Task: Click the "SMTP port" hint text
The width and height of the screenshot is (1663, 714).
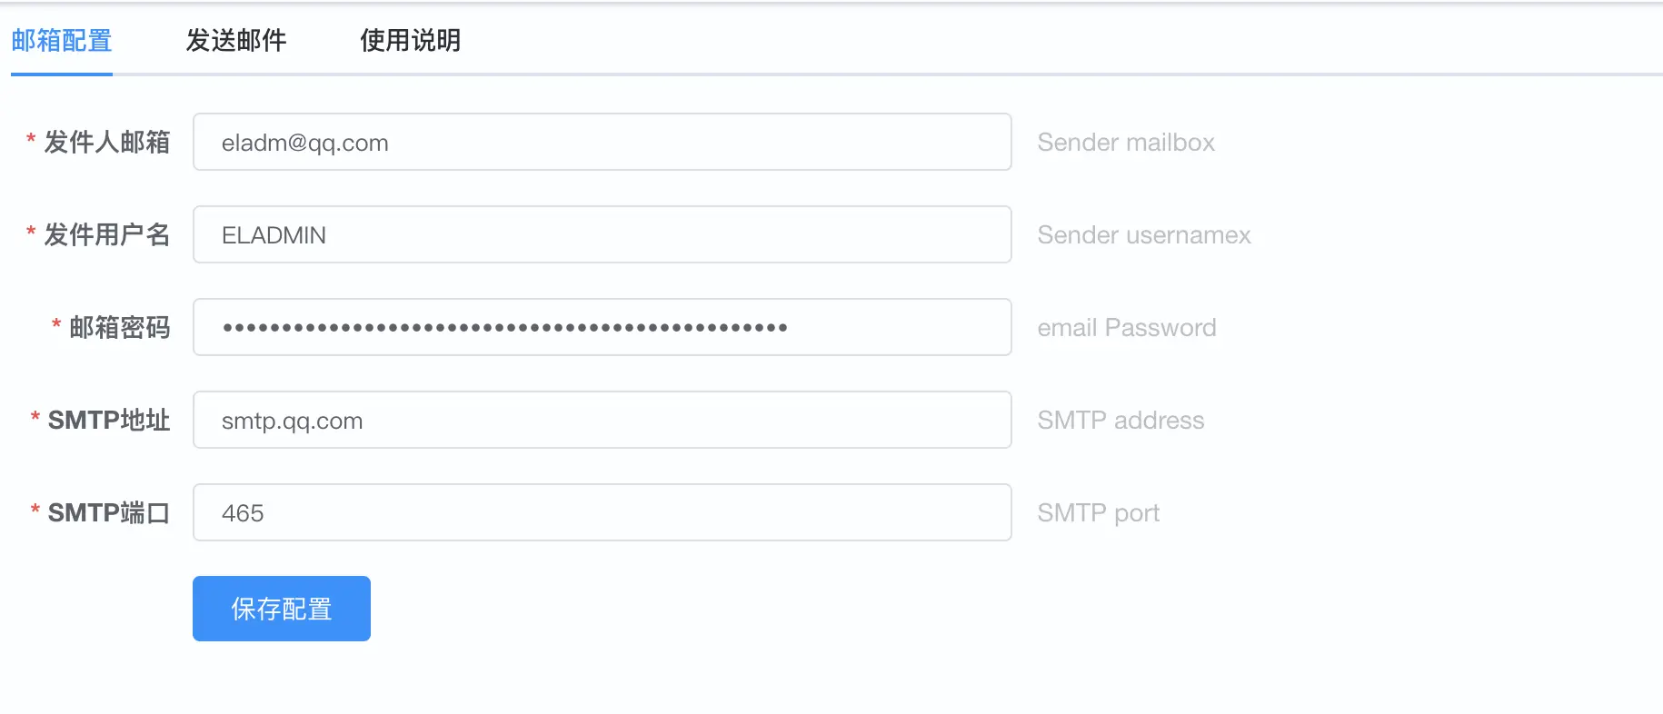Action: (1099, 513)
